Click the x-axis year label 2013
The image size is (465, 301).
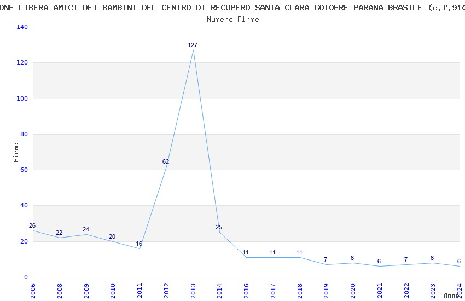[193, 291]
